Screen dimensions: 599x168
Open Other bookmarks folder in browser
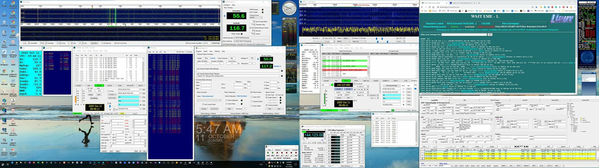569,11
